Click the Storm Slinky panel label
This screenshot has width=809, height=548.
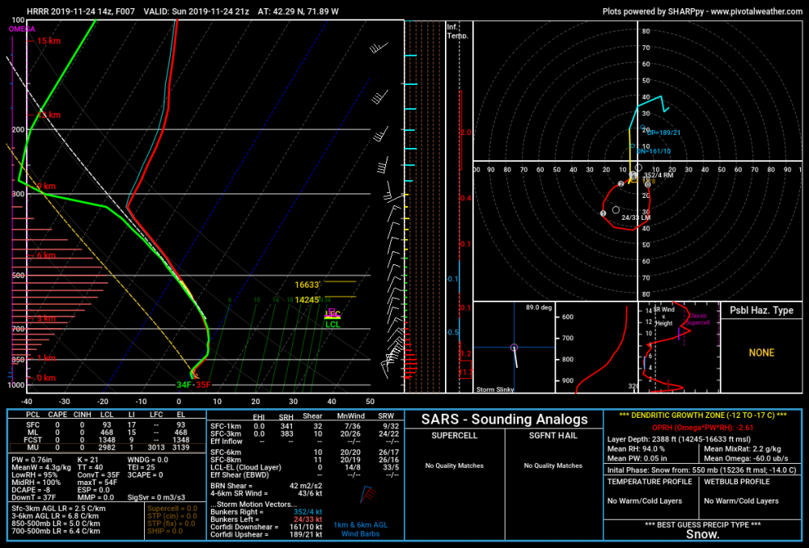(495, 390)
